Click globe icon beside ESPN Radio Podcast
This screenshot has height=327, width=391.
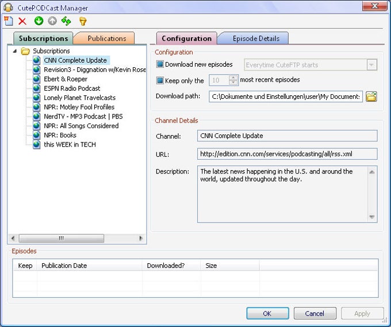pyautogui.click(x=36, y=89)
